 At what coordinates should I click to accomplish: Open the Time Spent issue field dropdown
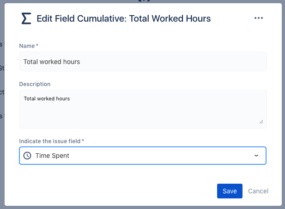pos(143,156)
